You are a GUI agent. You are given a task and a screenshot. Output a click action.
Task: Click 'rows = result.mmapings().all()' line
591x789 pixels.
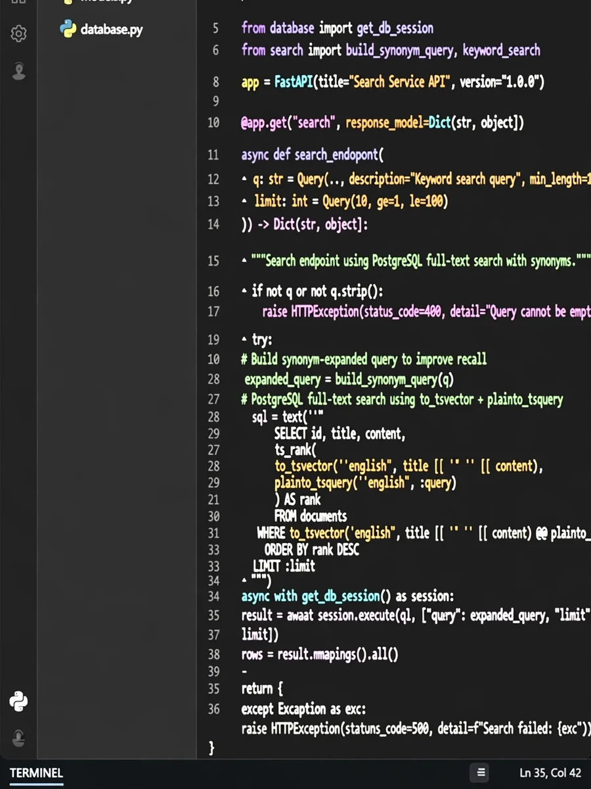[320, 655]
